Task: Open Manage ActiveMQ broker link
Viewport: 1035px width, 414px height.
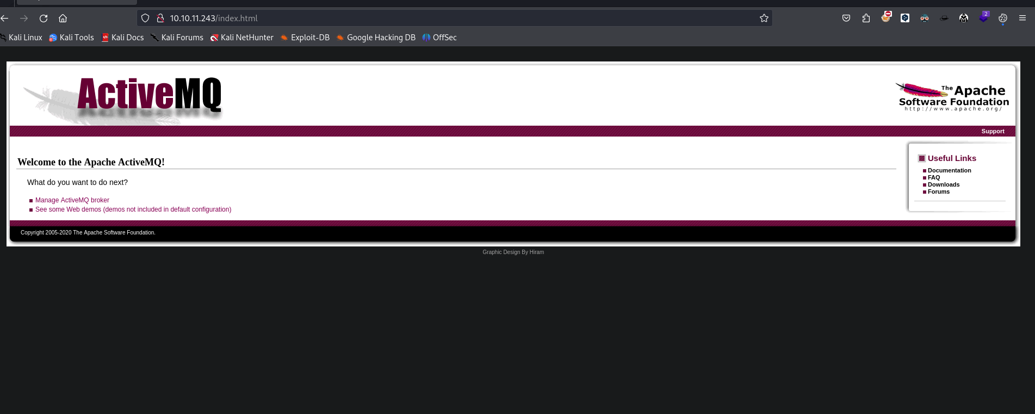Action: pos(72,200)
